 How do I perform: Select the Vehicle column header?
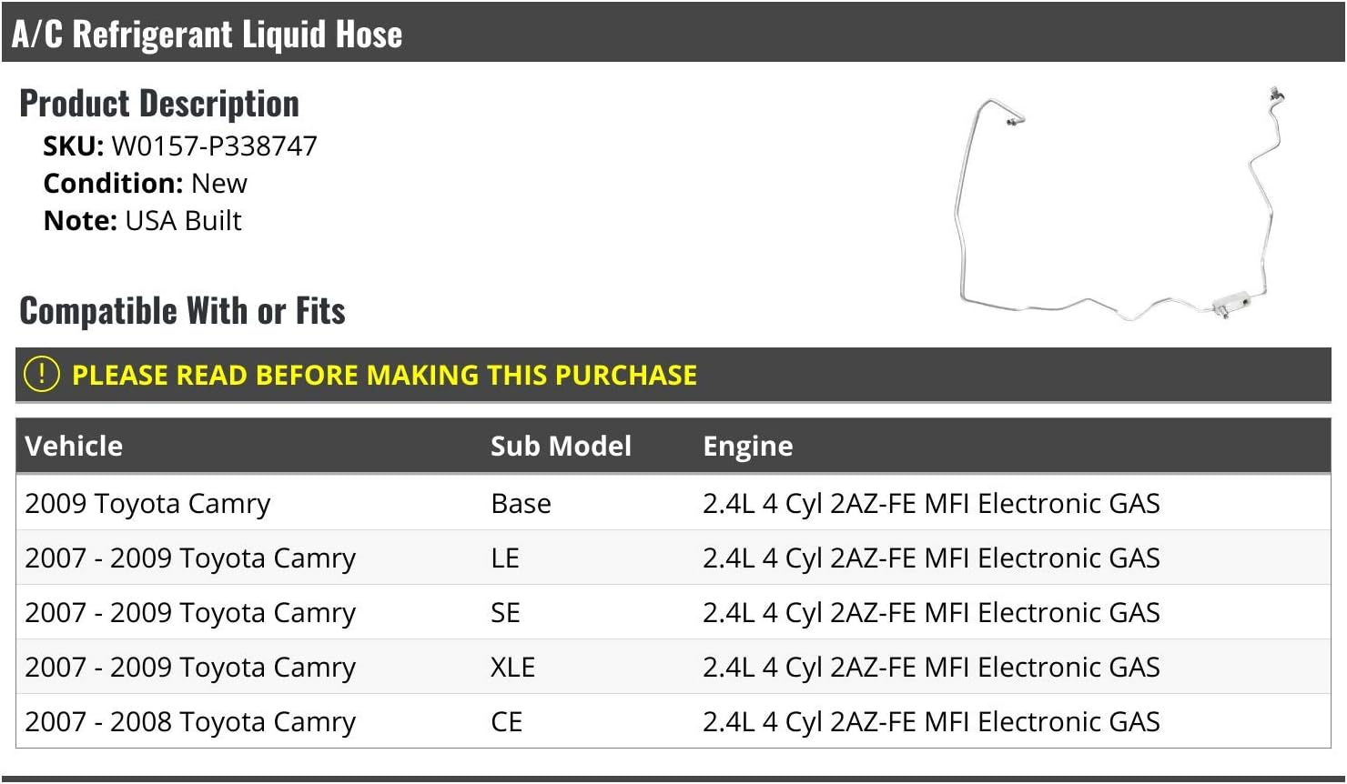click(74, 446)
